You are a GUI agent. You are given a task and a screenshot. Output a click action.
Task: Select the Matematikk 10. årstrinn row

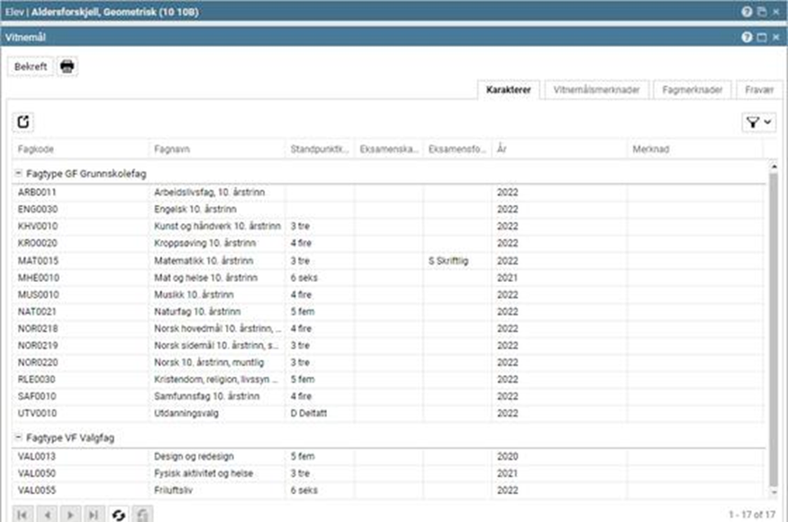pyautogui.click(x=216, y=260)
